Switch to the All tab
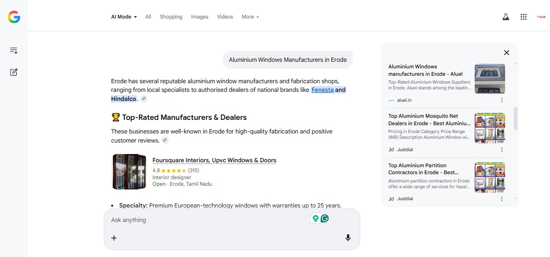This screenshot has height=257, width=550. [x=148, y=17]
